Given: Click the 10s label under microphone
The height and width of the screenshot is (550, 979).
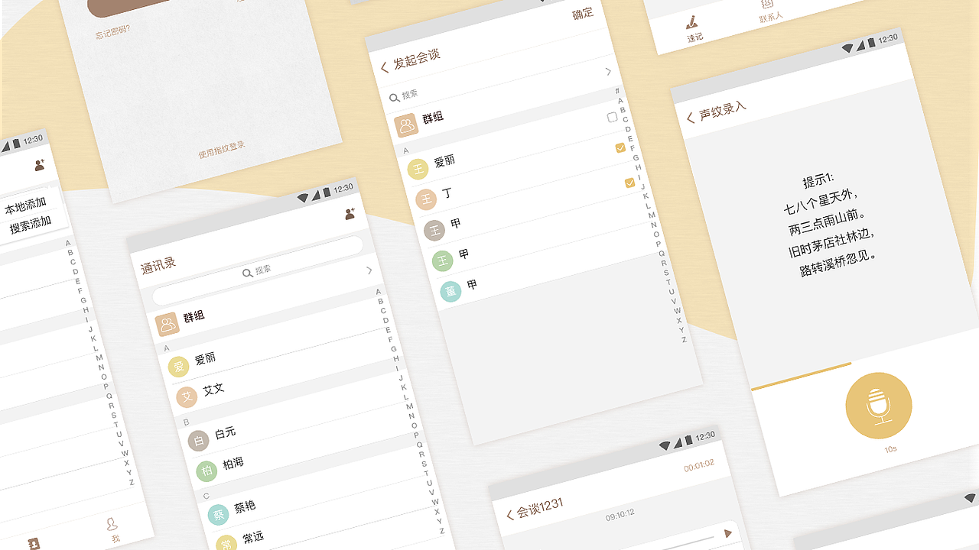Looking at the screenshot, I should (890, 449).
